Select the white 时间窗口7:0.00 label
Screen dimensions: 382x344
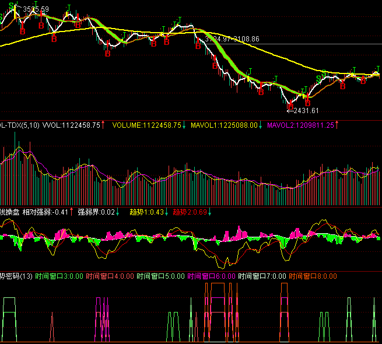(262, 276)
